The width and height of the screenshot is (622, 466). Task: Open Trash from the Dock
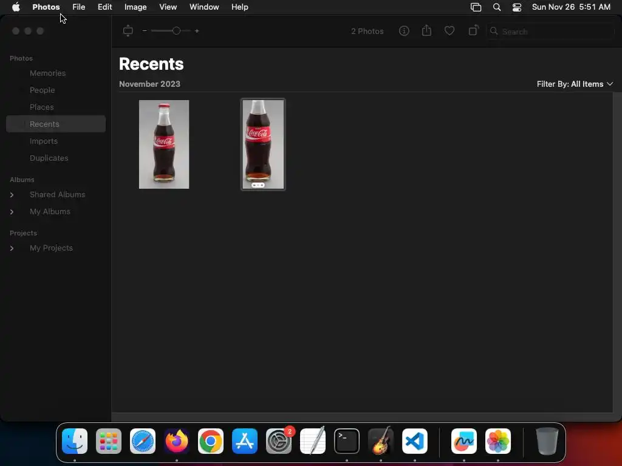click(x=547, y=441)
